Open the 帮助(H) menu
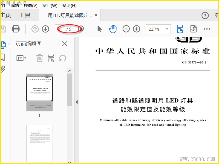Viewport: 219px width, 164px height. coord(70,6)
